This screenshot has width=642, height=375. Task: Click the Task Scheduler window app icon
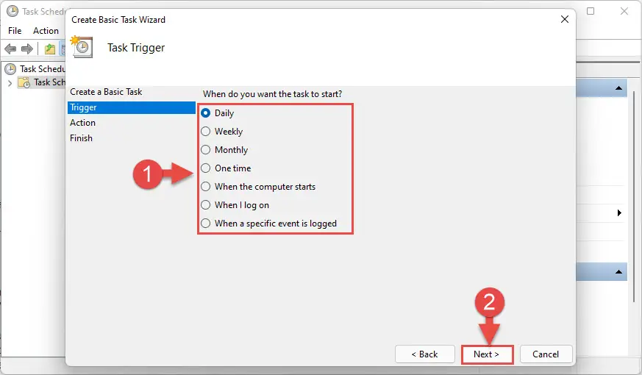click(13, 11)
